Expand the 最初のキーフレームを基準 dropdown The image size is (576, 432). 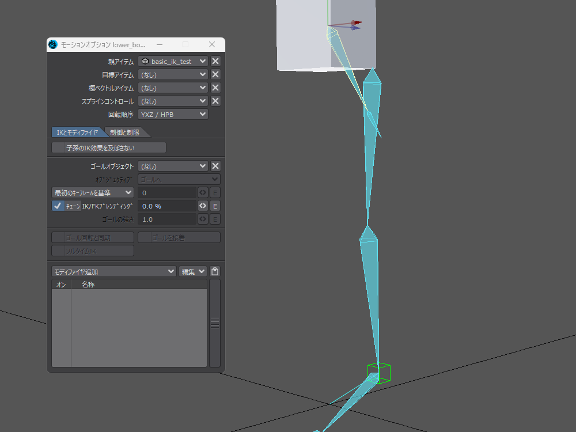coord(93,192)
